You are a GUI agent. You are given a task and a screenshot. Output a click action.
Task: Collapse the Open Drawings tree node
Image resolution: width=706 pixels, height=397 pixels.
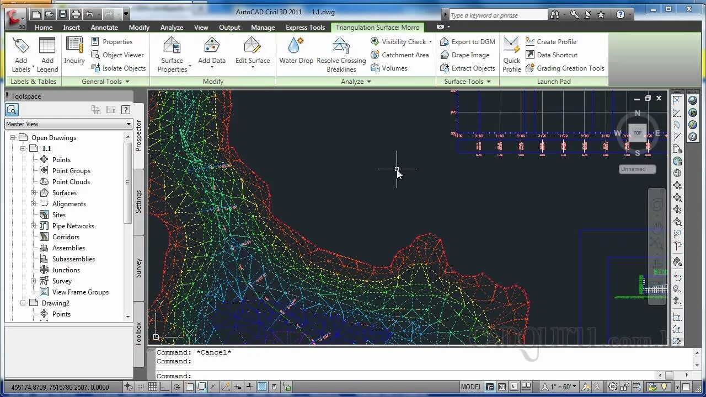13,138
